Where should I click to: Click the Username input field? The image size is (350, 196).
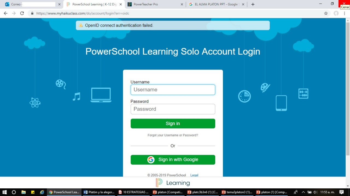(173, 90)
